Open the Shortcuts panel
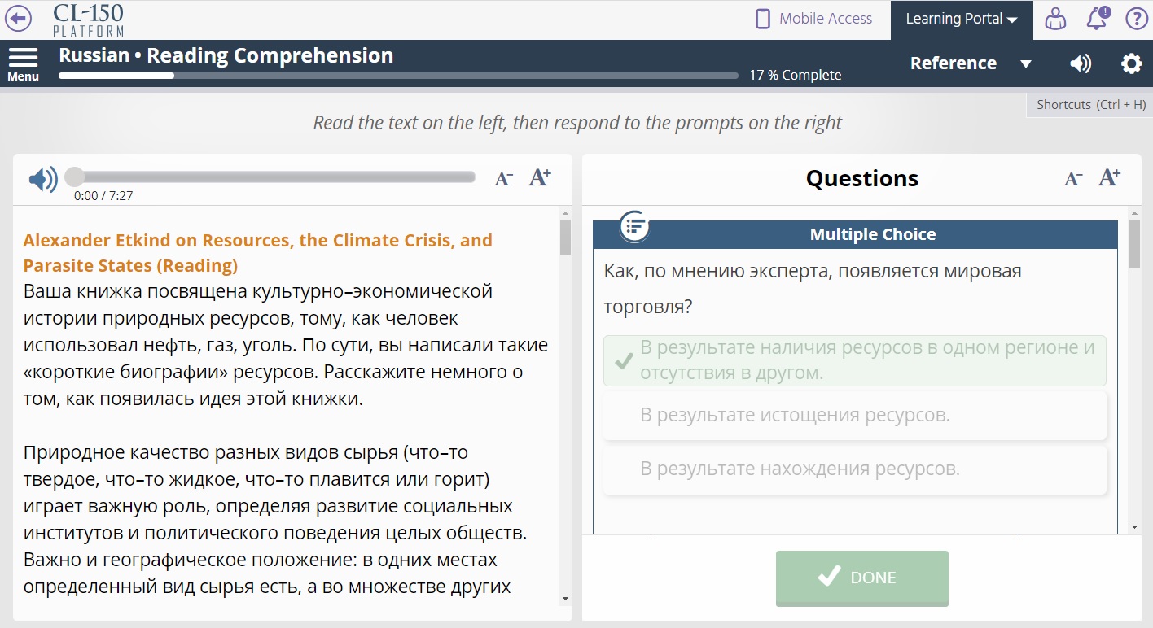Image resolution: width=1153 pixels, height=628 pixels. point(1089,104)
